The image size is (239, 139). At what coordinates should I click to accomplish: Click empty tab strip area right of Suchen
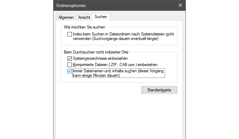146,17
